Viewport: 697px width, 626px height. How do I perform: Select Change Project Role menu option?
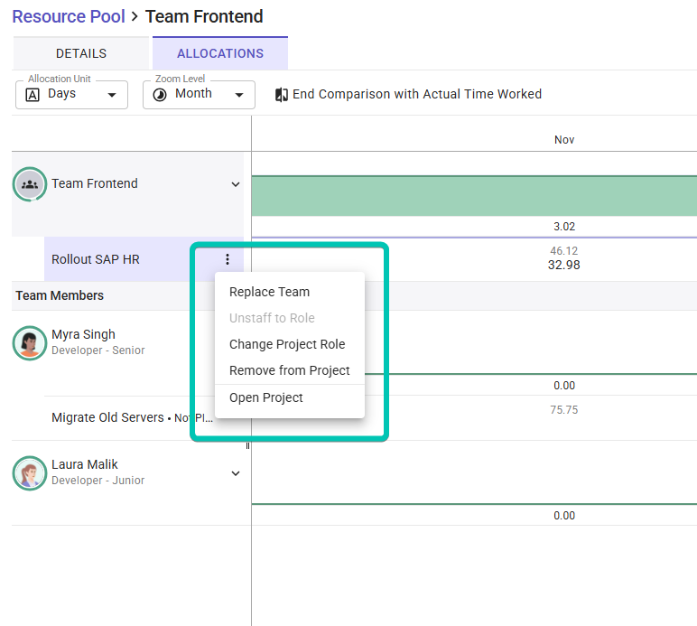[x=287, y=344]
